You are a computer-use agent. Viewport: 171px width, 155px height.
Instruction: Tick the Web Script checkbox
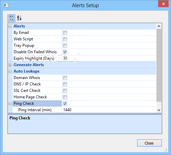coord(65,39)
